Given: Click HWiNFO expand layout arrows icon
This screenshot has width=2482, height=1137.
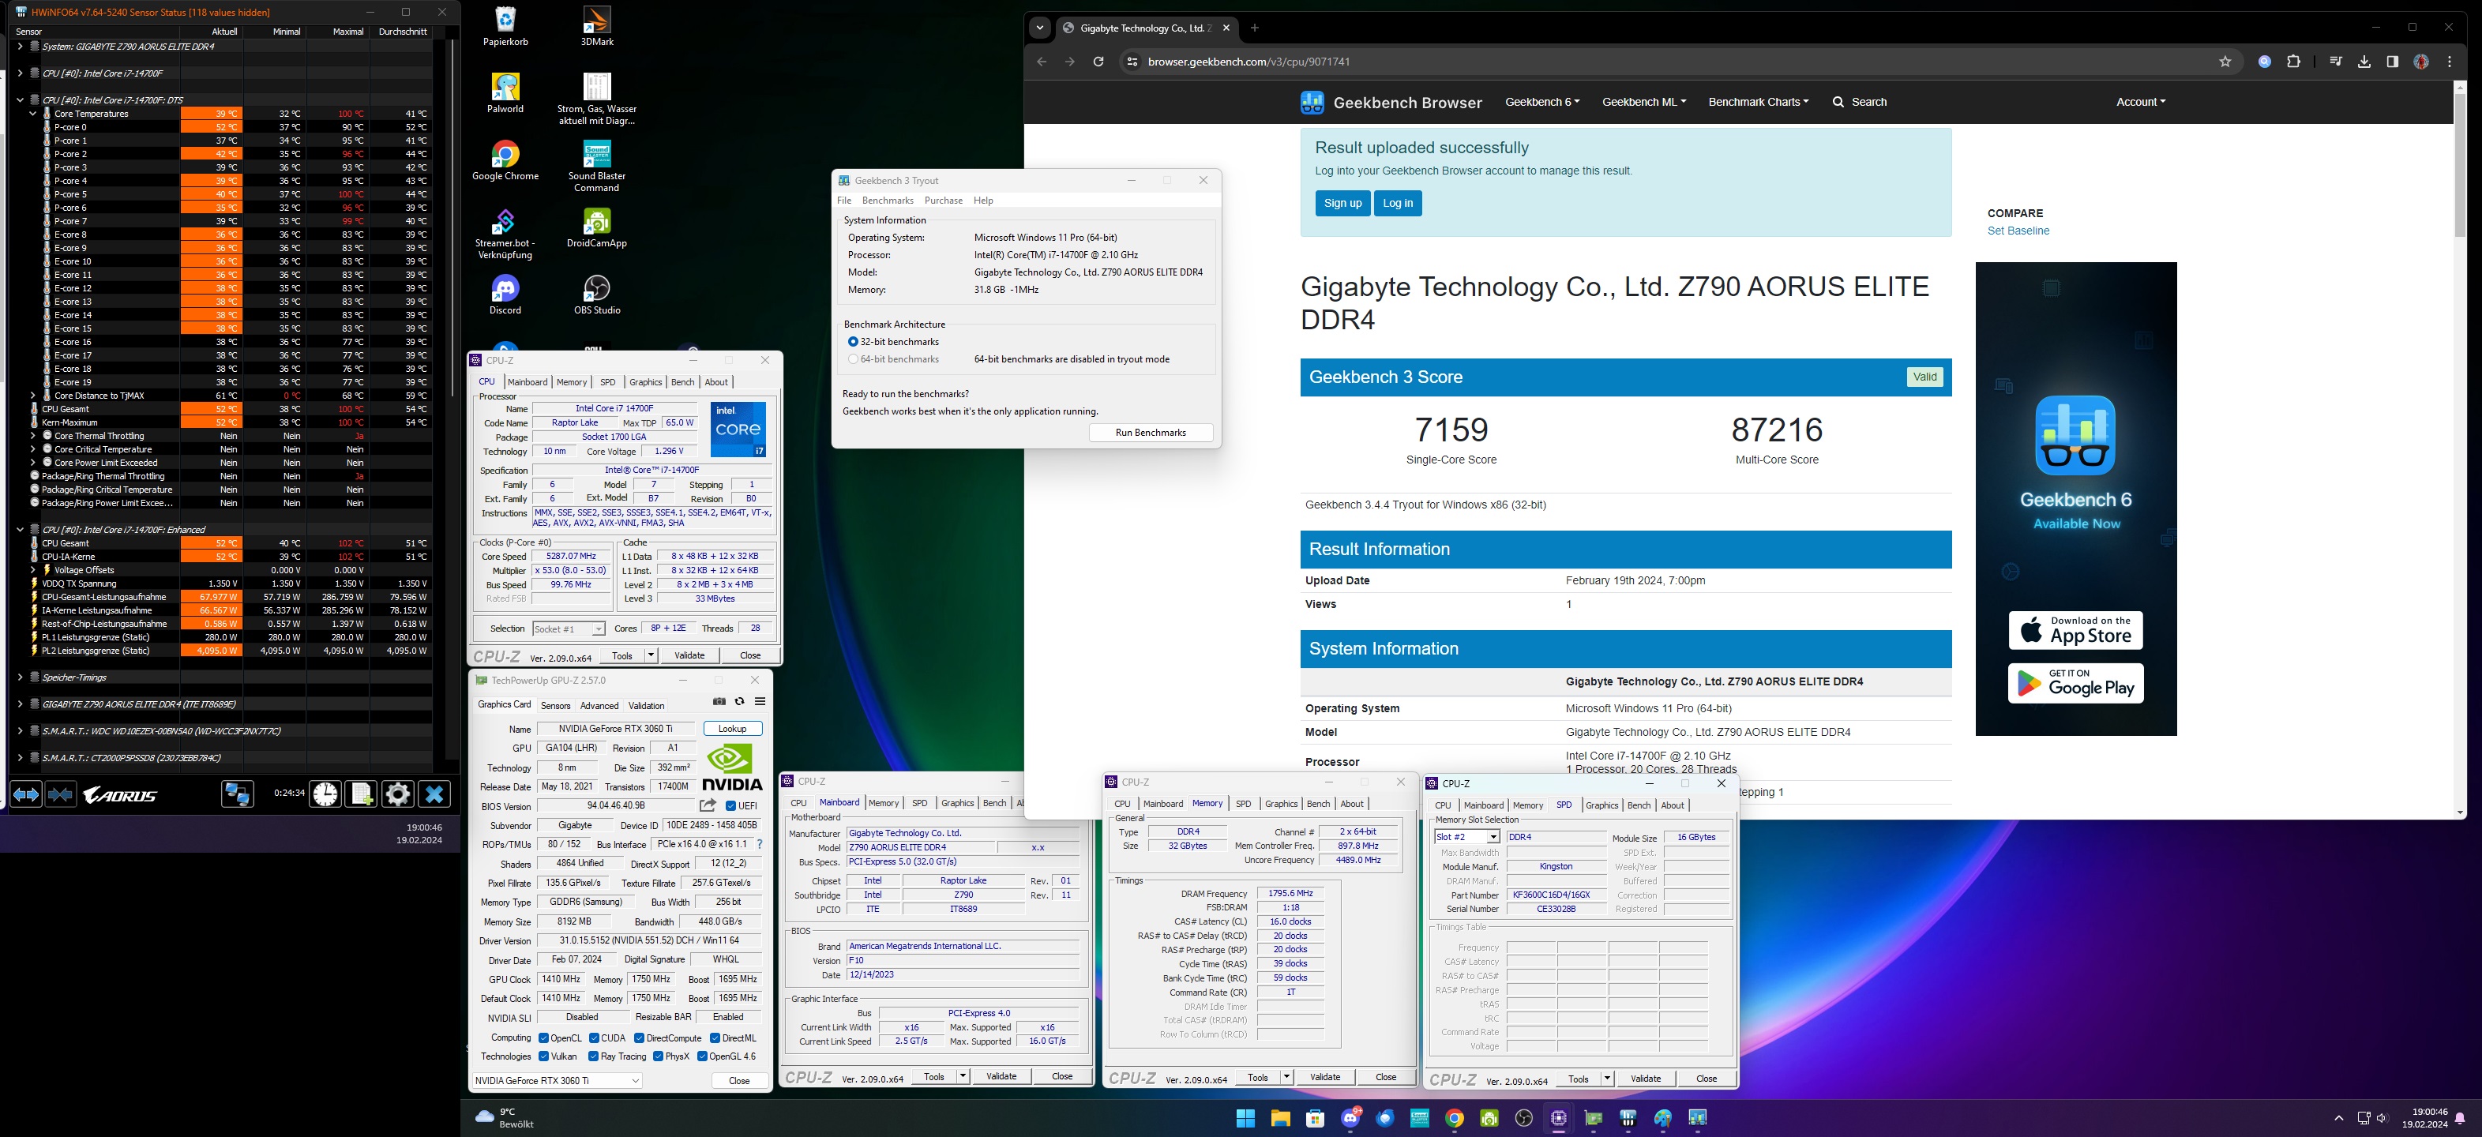Looking at the screenshot, I should click(x=26, y=795).
